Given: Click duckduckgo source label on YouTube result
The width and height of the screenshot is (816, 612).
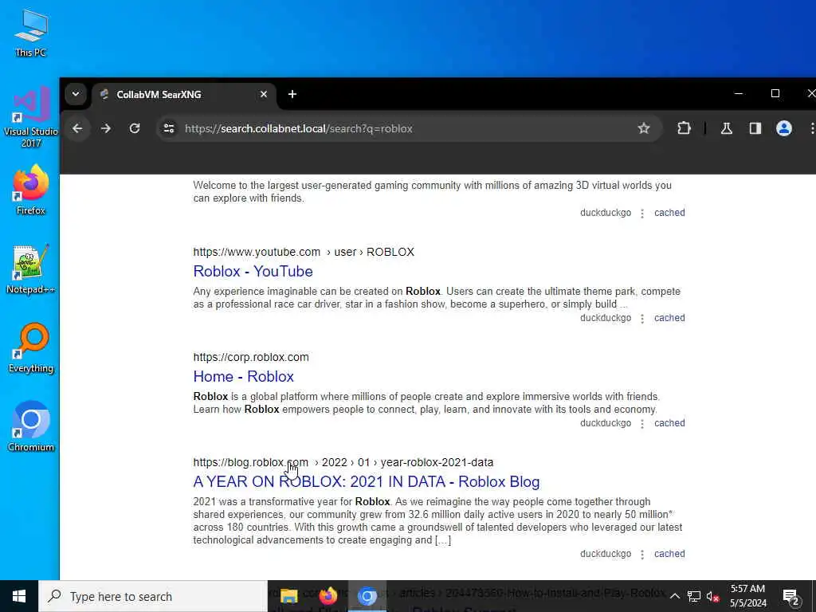Looking at the screenshot, I should (606, 318).
